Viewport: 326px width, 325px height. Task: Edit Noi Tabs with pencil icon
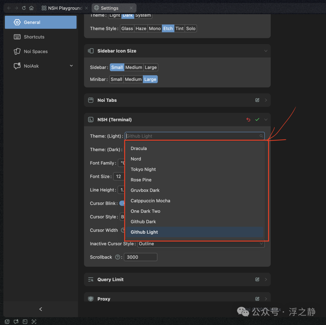[x=257, y=100]
